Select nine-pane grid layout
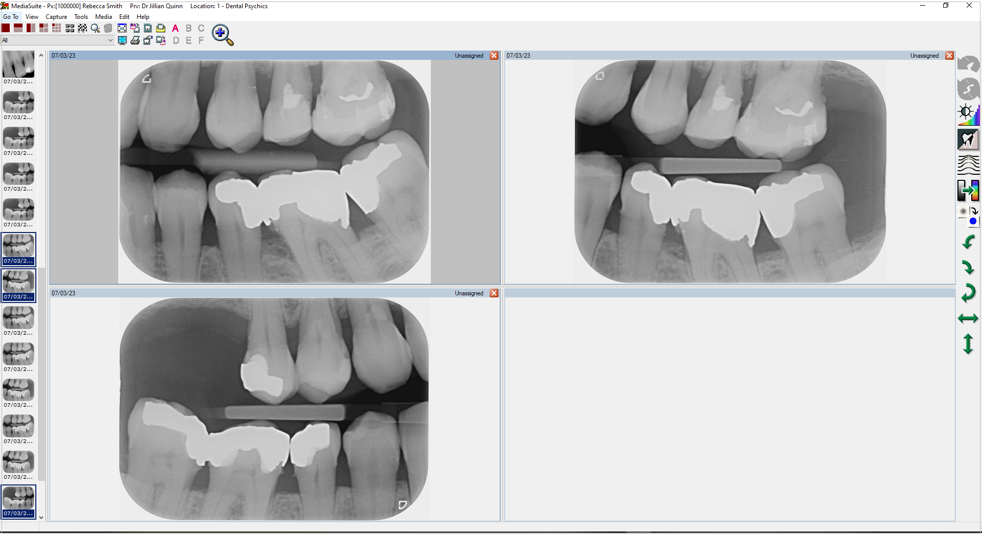 (x=57, y=28)
